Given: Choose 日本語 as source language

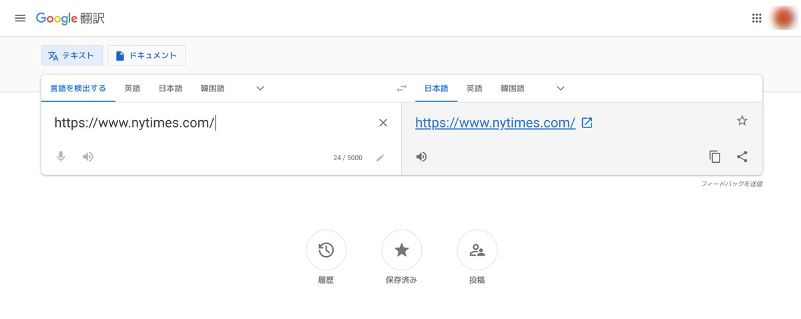Looking at the screenshot, I should (170, 88).
